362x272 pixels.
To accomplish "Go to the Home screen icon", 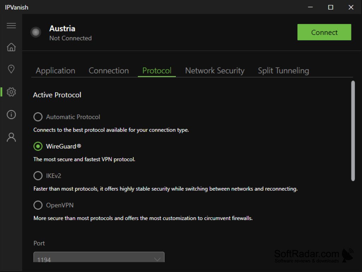I will coord(11,47).
